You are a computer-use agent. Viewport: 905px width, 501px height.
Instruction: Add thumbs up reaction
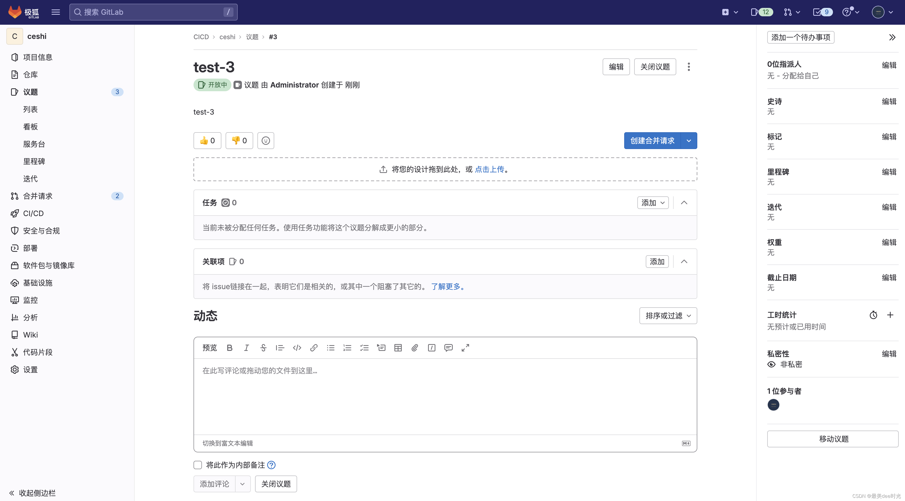207,141
